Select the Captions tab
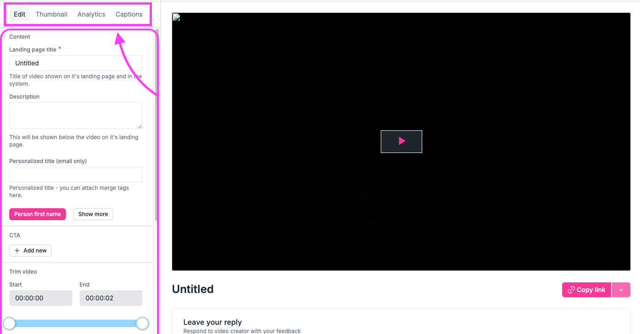Viewport: 640px width, 334px height. click(x=129, y=14)
